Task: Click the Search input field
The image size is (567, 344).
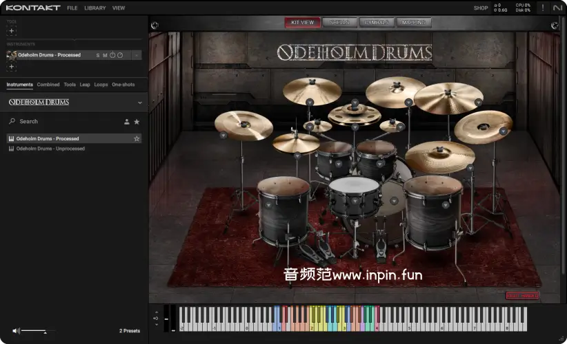Action: [x=69, y=122]
